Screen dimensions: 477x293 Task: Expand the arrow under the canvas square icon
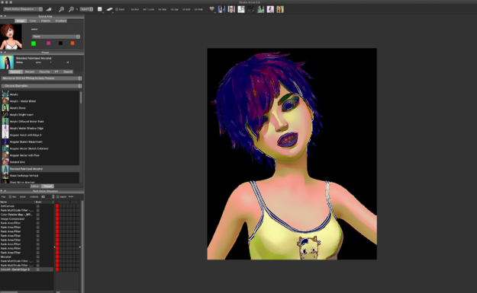point(103,13)
